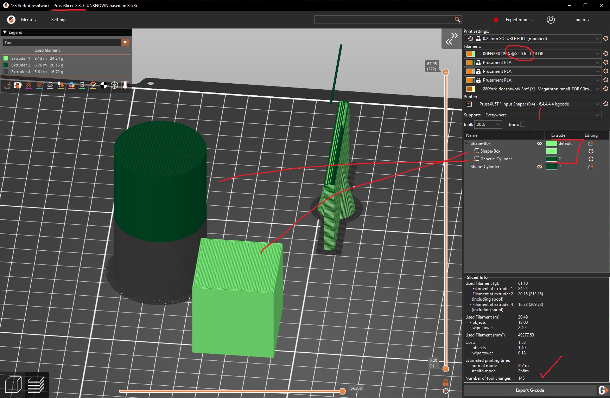Toggle tool changes visibility icon
This screenshot has height=398, width=610.
[x=61, y=85]
